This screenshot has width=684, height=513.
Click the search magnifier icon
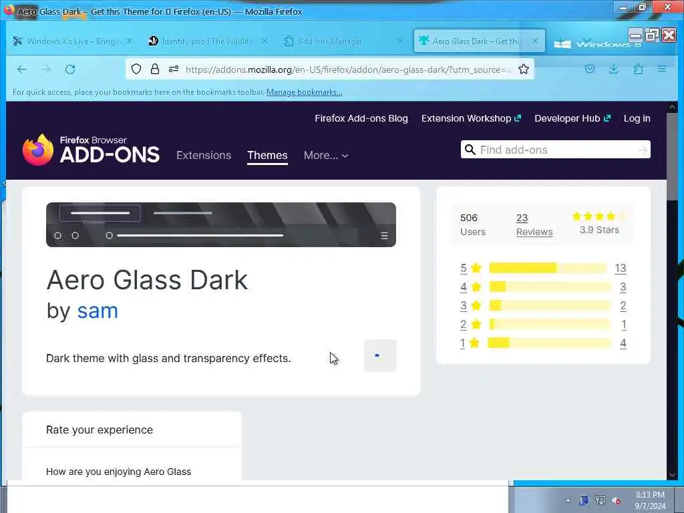470,150
